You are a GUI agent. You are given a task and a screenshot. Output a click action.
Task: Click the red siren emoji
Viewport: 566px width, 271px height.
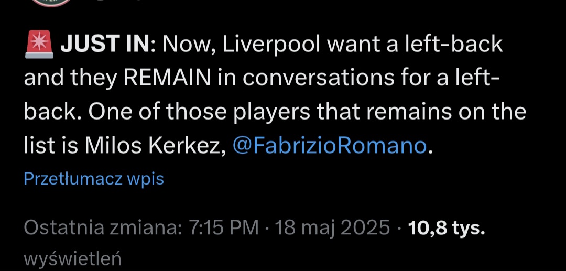tap(39, 45)
